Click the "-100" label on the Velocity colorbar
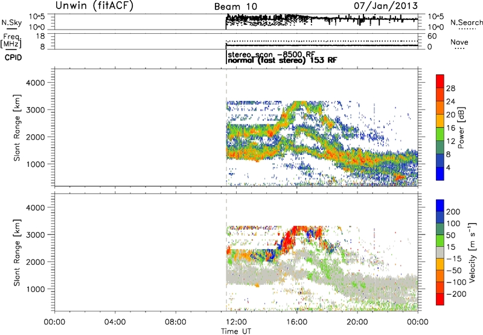Screen dimensions: 483x335 pyautogui.click(x=456, y=282)
